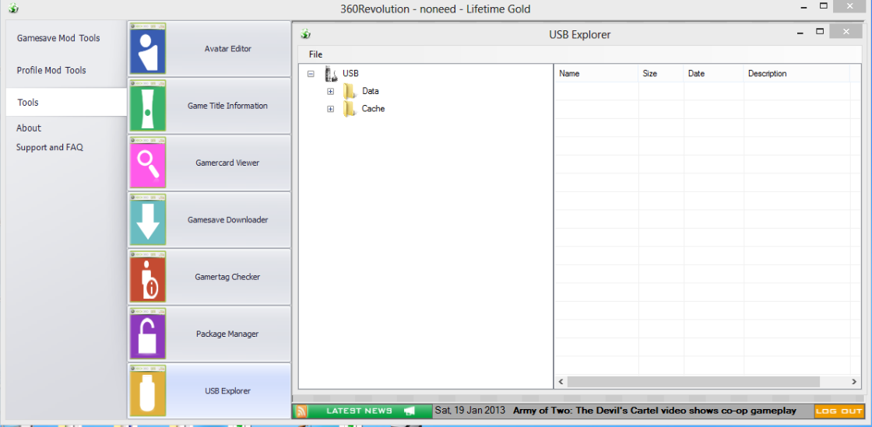
Task: Open the File menu
Action: point(315,54)
